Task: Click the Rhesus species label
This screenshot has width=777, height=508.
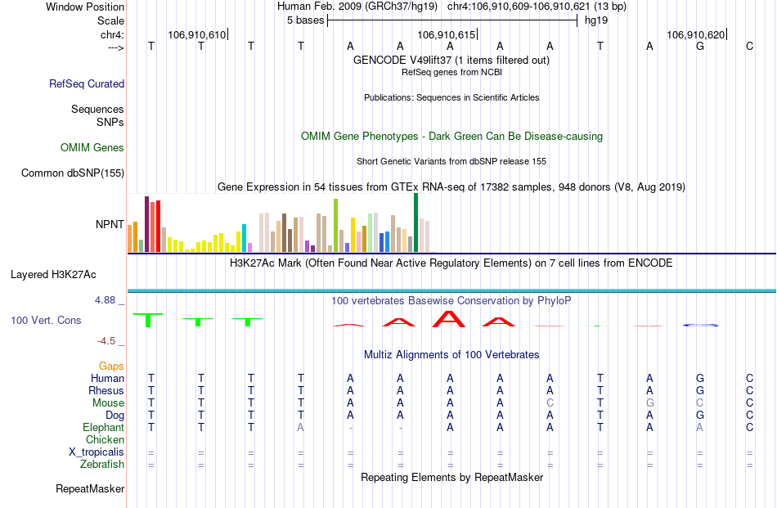Action: coord(106,390)
